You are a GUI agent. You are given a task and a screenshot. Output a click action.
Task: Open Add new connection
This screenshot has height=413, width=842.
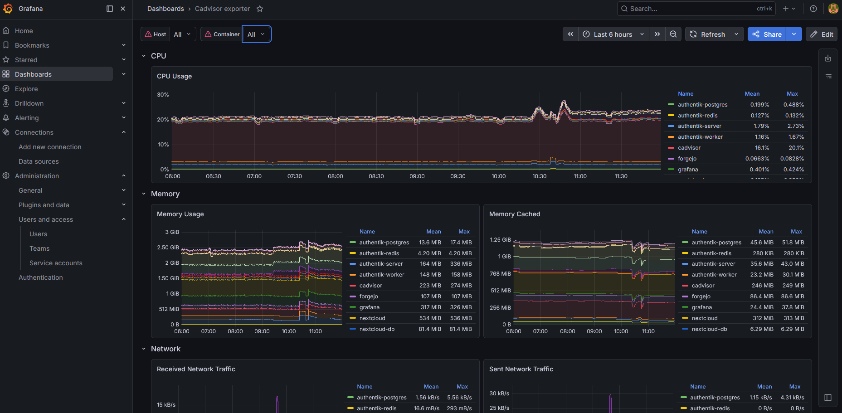tap(50, 147)
